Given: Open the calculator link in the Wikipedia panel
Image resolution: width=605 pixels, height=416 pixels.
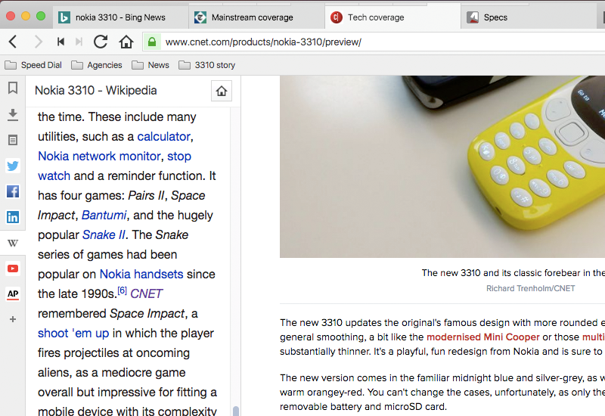Looking at the screenshot, I should pyautogui.click(x=163, y=137).
